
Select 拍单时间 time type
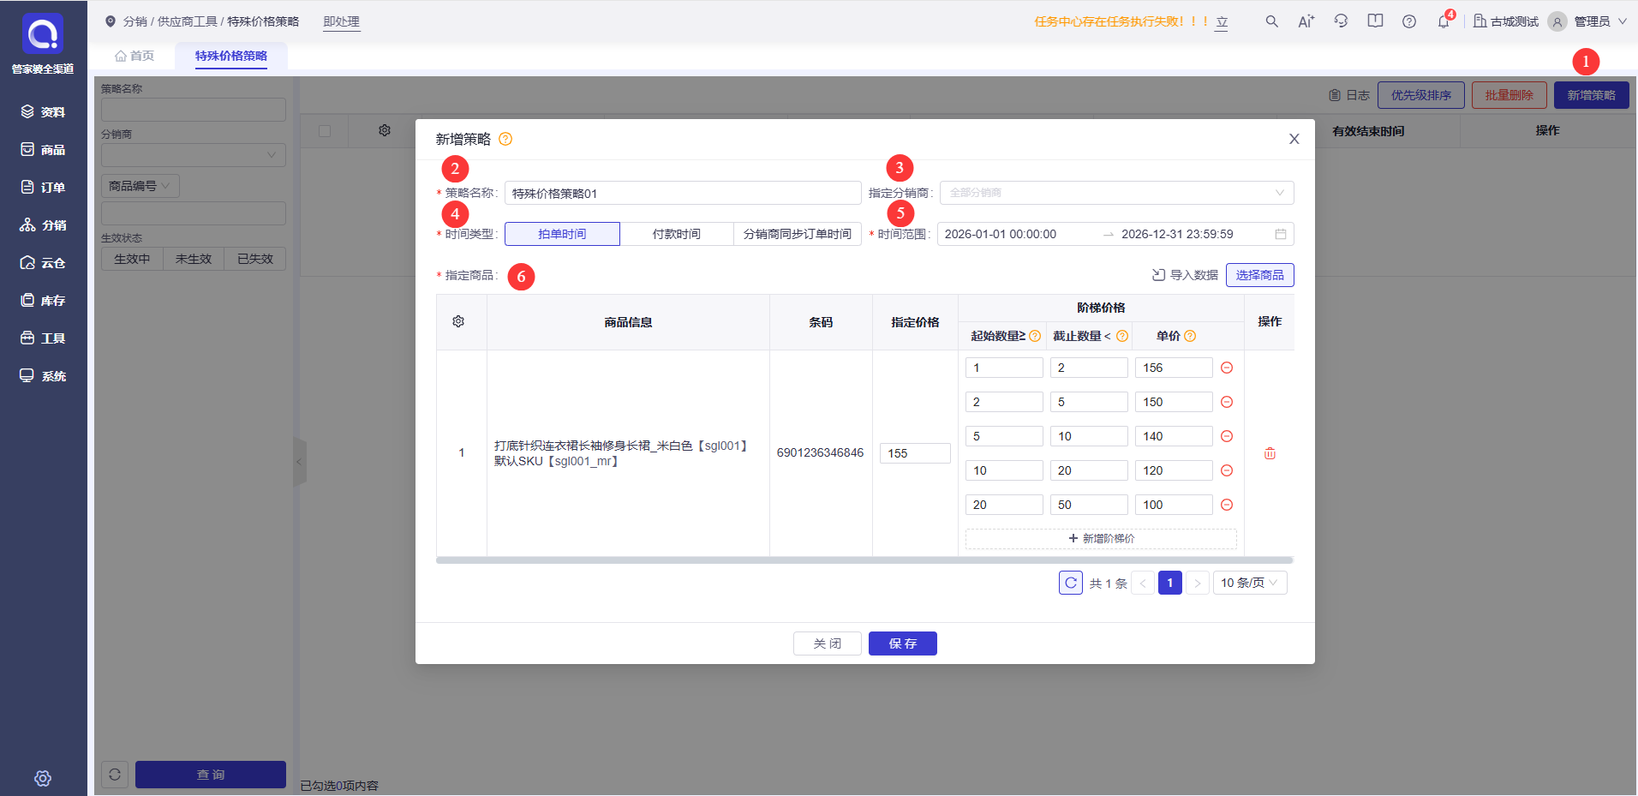tap(562, 234)
